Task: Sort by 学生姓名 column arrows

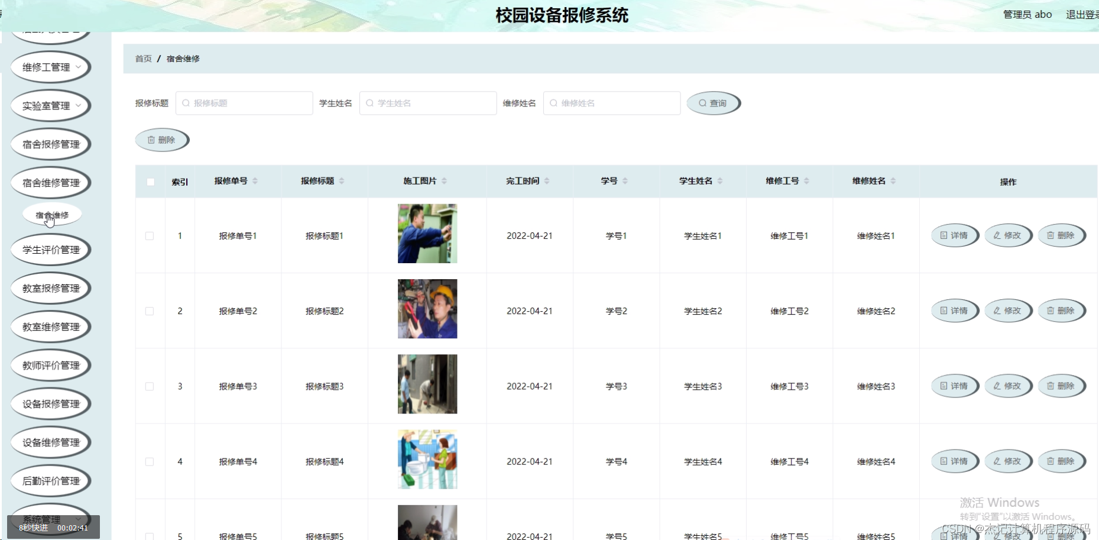Action: click(x=720, y=181)
